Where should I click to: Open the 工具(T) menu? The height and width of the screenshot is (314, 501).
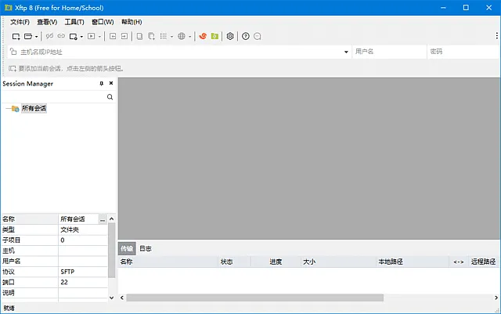pos(74,22)
